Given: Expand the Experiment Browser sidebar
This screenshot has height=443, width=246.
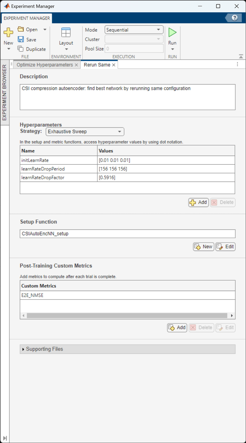Looking at the screenshot, I should (x=4, y=438).
